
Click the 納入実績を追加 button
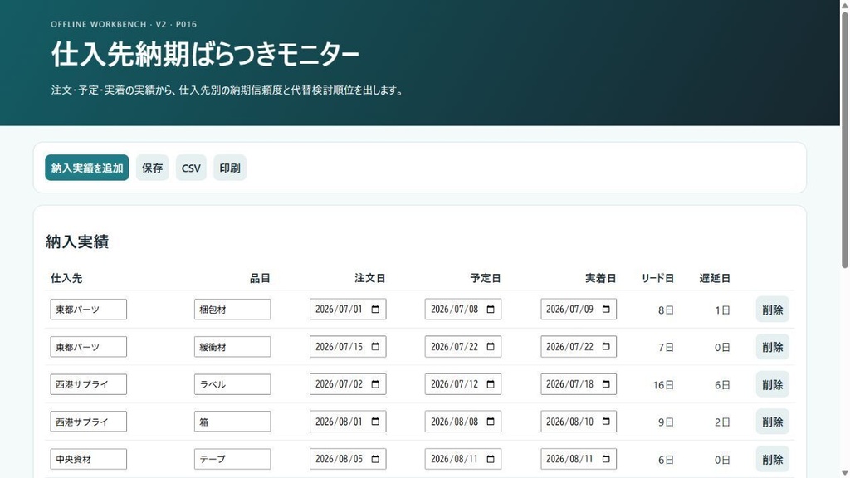[86, 168]
